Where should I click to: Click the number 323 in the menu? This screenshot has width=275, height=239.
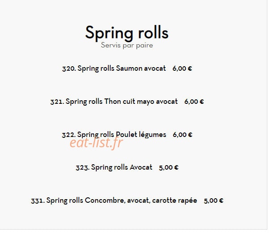(82, 168)
